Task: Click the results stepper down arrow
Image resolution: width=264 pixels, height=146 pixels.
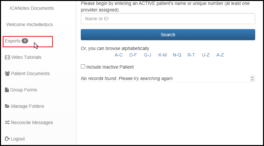Action: (x=252, y=80)
